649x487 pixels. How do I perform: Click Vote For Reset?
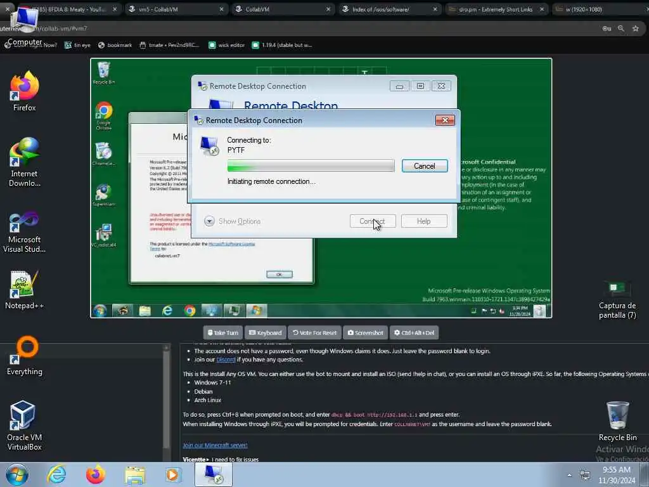[x=314, y=332]
